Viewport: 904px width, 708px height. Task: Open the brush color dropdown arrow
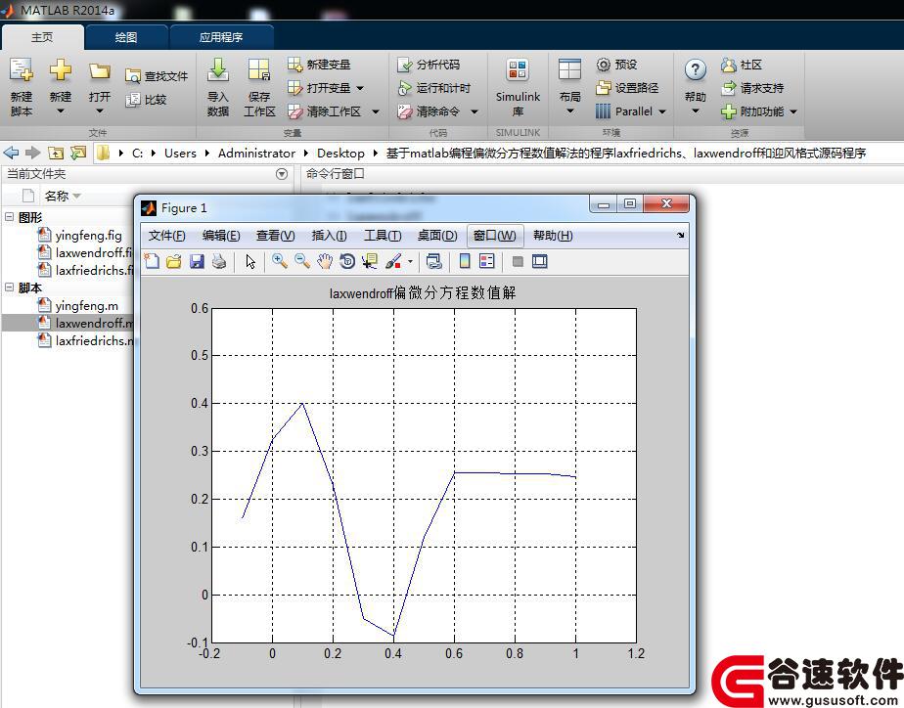click(410, 261)
